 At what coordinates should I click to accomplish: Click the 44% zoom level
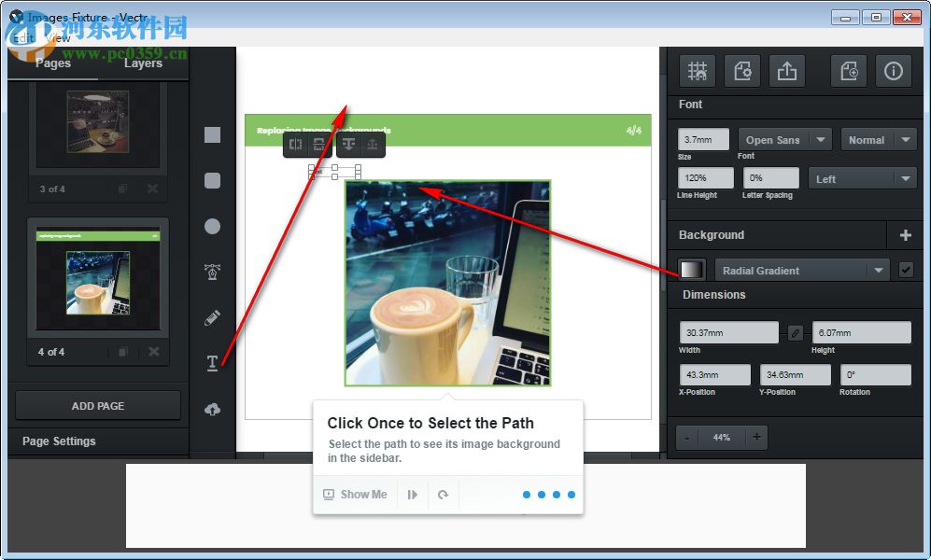point(722,438)
